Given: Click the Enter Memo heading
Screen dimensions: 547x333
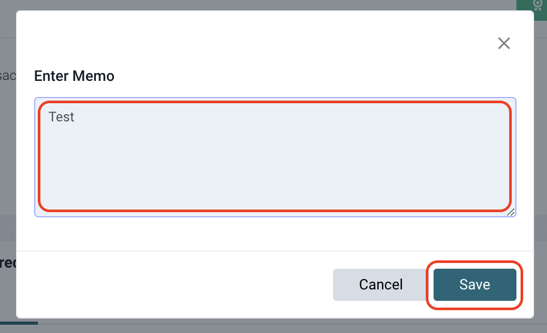Looking at the screenshot, I should pyautogui.click(x=74, y=76).
